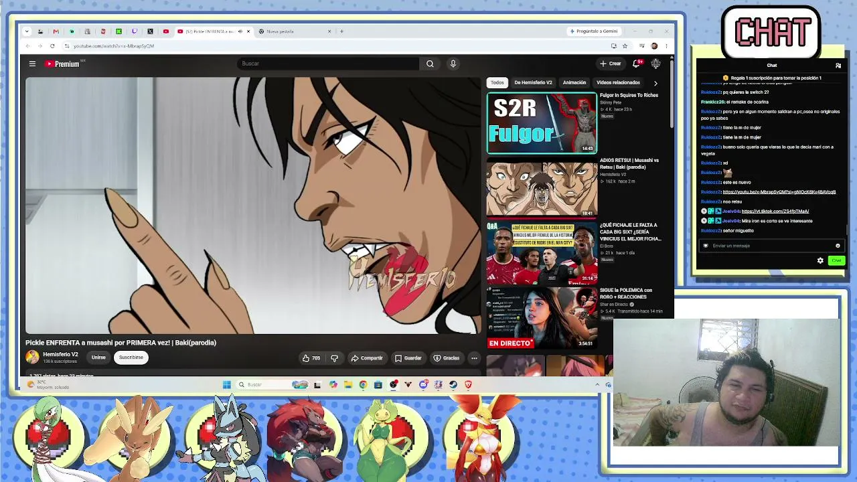Click the YouTube Buscar search field

(328, 64)
